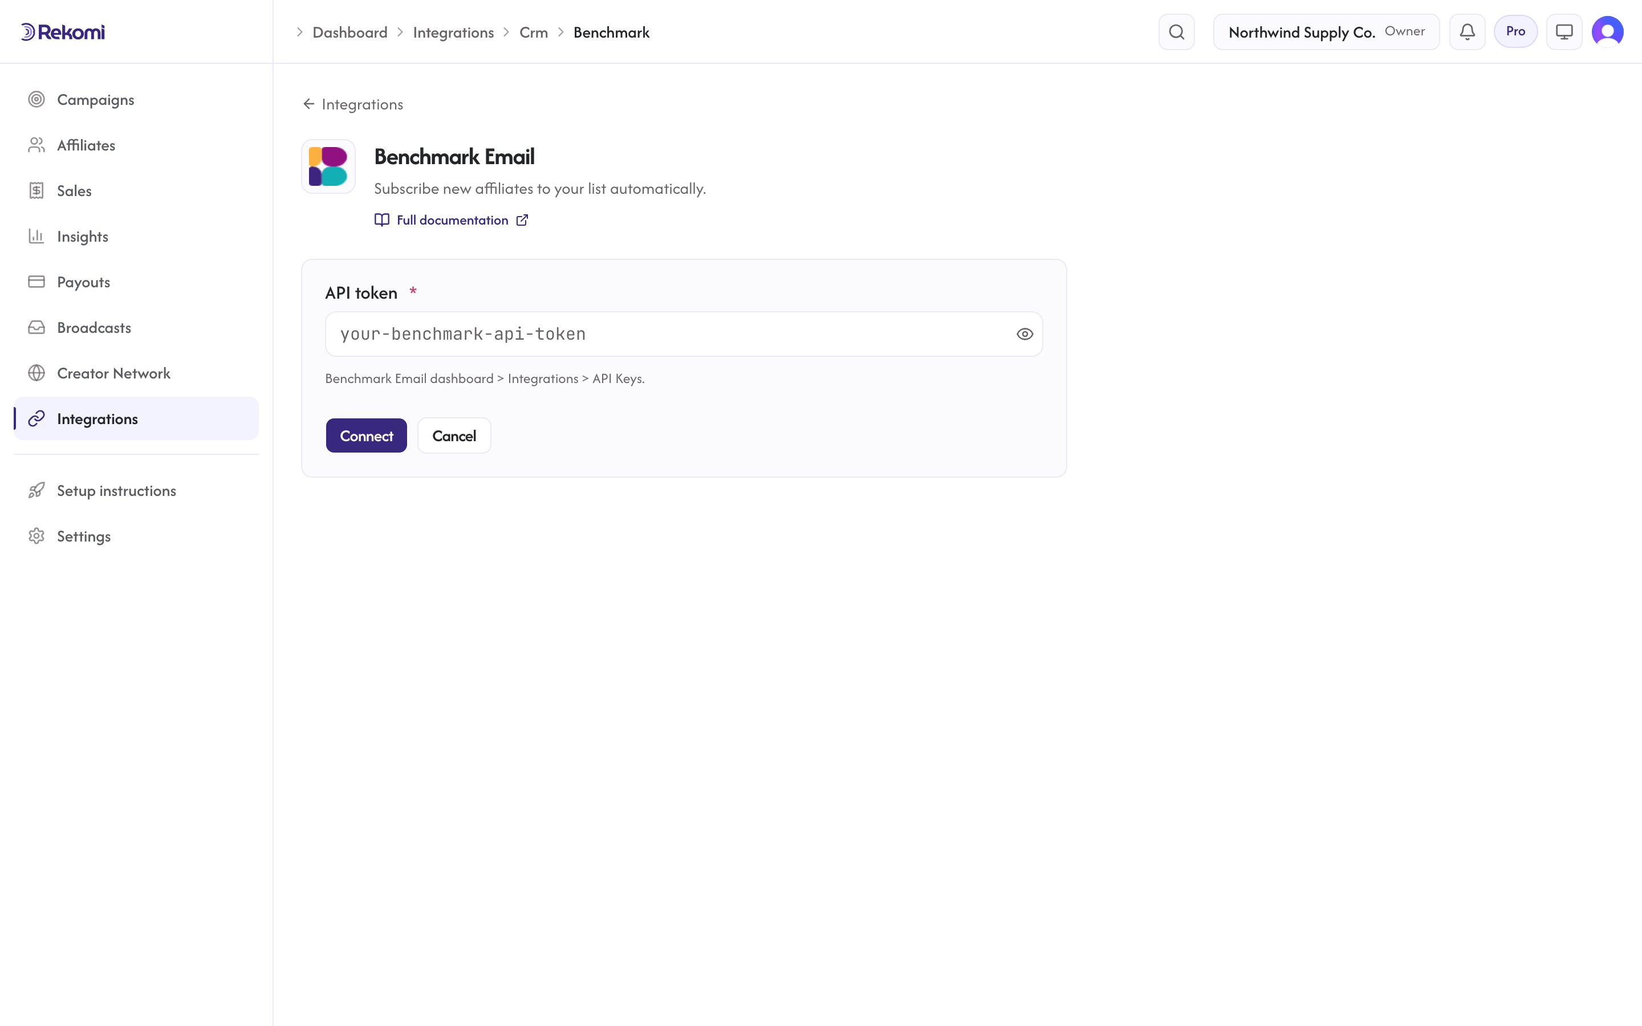
Task: Open the search icon in the header
Action: [1177, 32]
